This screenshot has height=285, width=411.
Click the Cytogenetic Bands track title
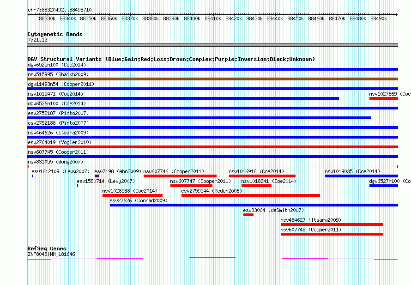tap(55, 34)
